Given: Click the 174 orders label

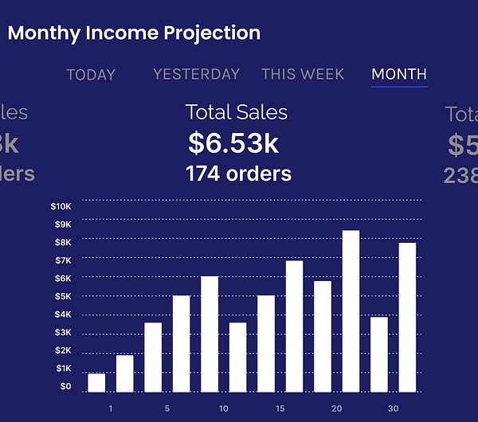Looking at the screenshot, I should tap(238, 174).
